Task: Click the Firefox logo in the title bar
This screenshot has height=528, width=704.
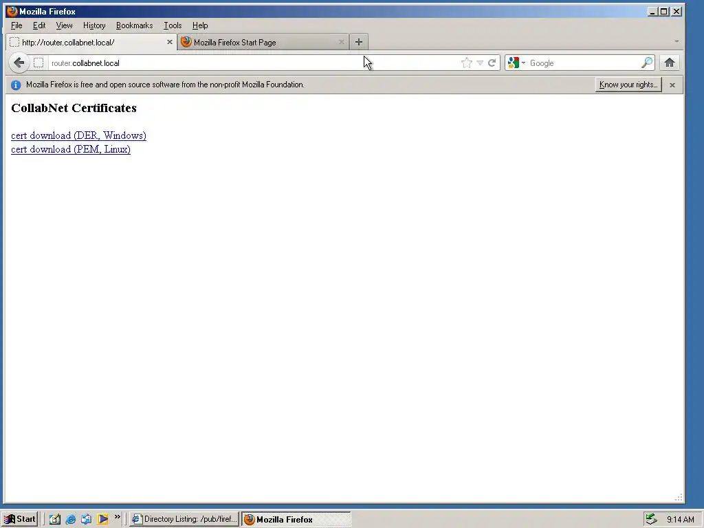Action: coord(12,11)
